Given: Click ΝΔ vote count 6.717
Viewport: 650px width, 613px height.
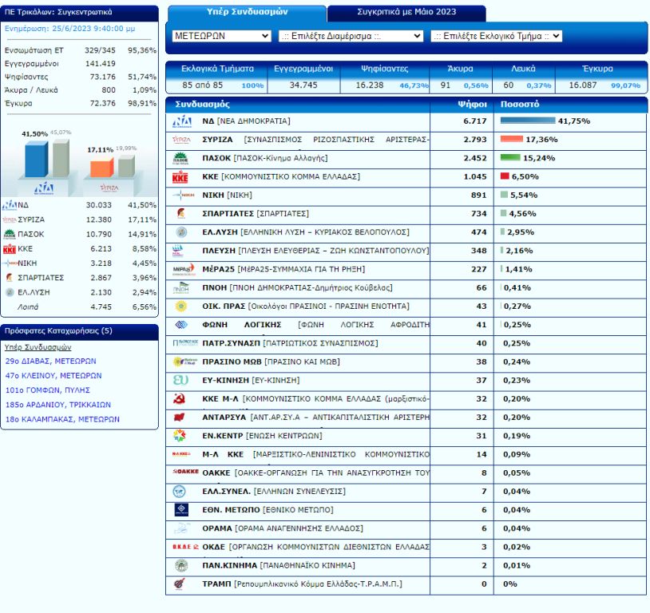Looking at the screenshot, I should pyautogui.click(x=474, y=121).
